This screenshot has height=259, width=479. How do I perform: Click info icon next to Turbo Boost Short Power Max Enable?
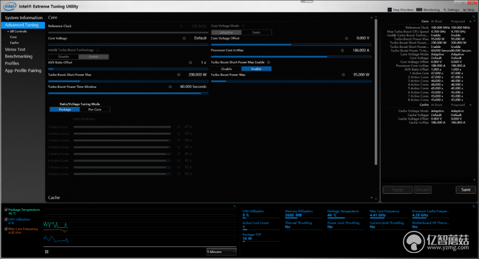point(268,62)
